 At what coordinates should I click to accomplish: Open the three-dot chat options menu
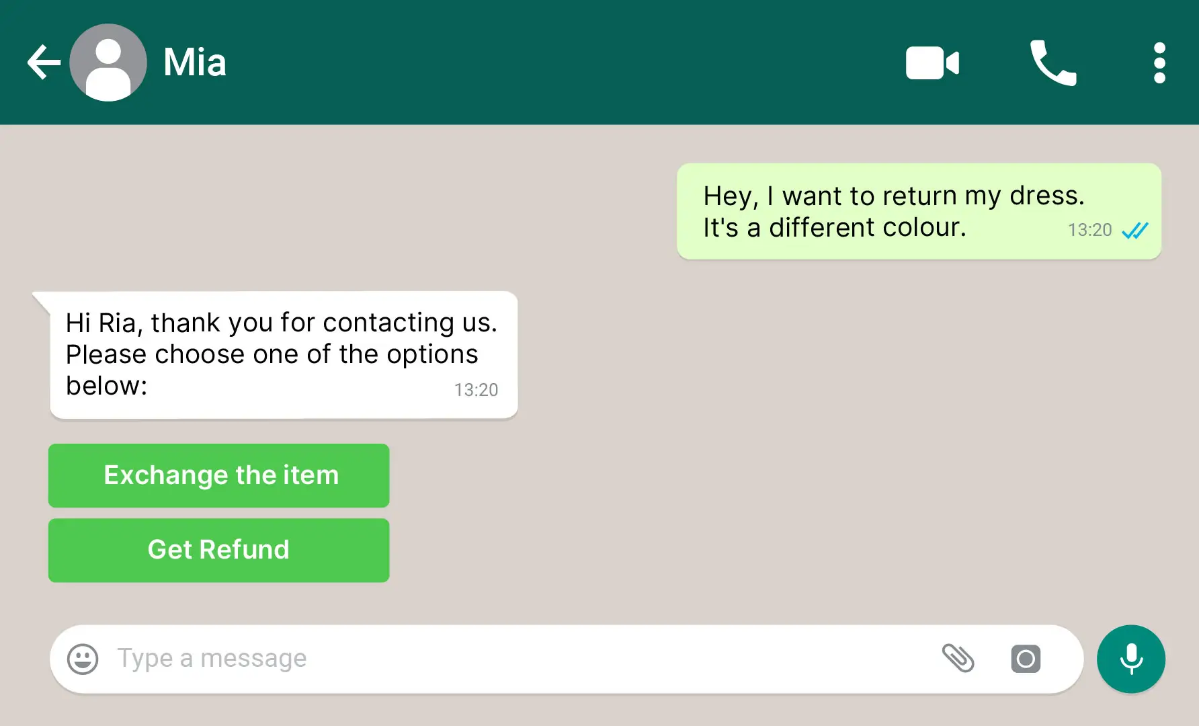coord(1159,62)
